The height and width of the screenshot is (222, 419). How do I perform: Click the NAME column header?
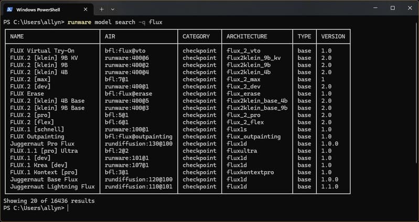17,36
